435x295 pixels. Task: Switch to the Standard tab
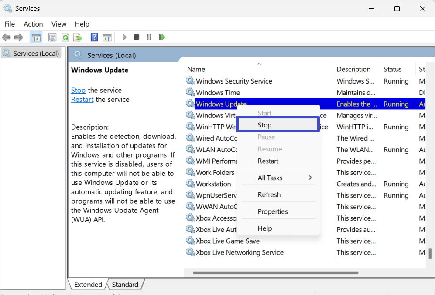125,285
